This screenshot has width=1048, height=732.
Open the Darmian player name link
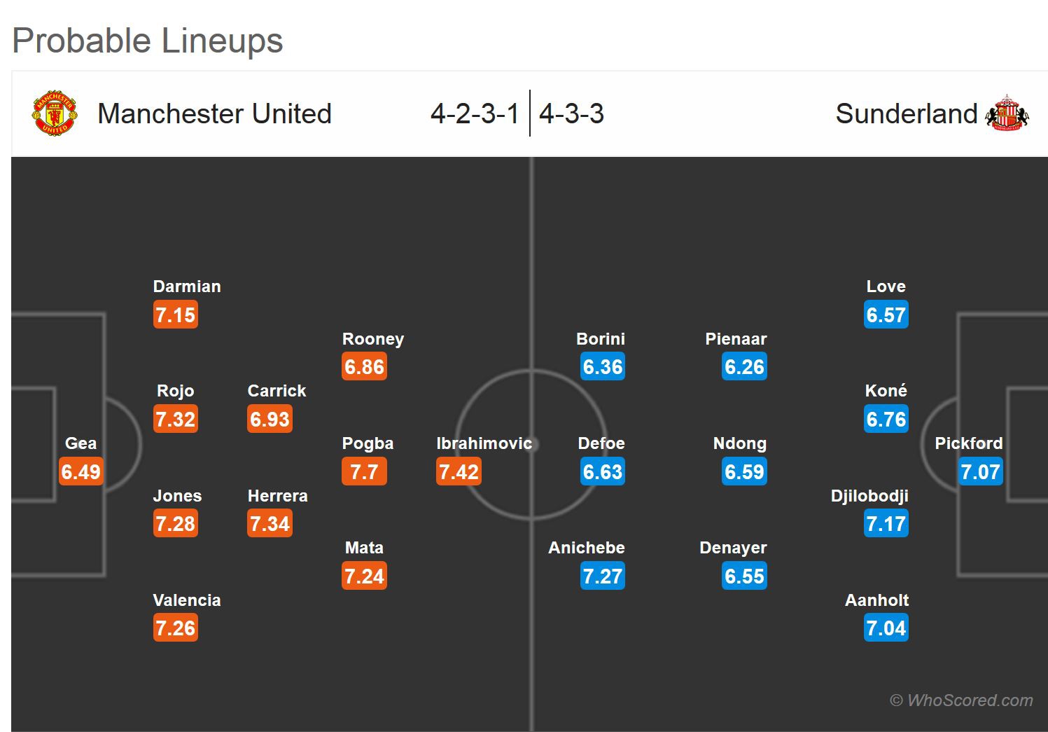click(x=187, y=286)
